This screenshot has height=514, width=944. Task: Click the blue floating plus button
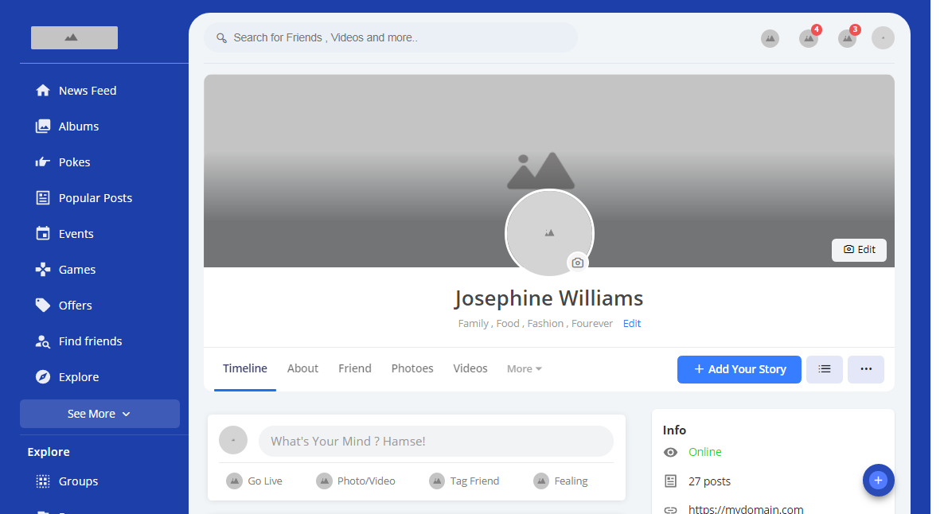click(x=878, y=480)
